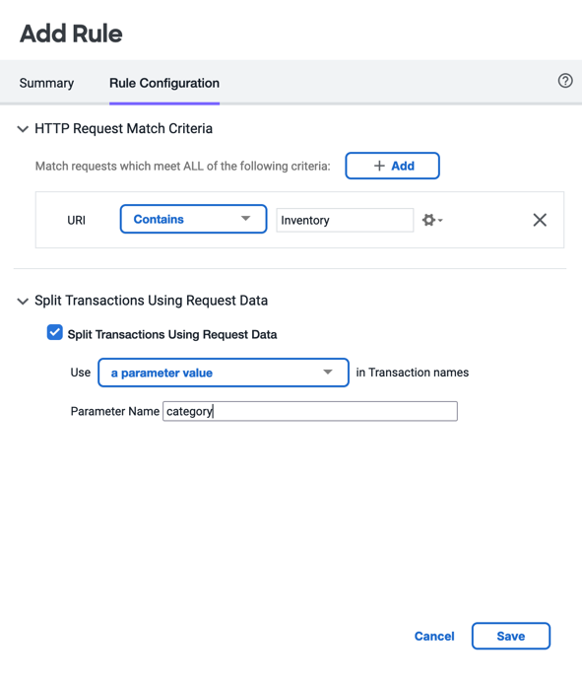Open the help question mark icon
This screenshot has height=682, width=582.
tap(565, 81)
